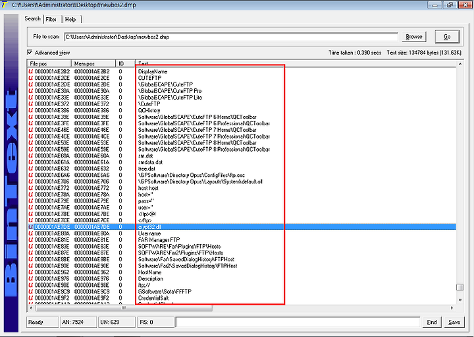Select the Layouts\System\default.oll row
The height and width of the screenshot is (337, 474).
tap(242, 181)
